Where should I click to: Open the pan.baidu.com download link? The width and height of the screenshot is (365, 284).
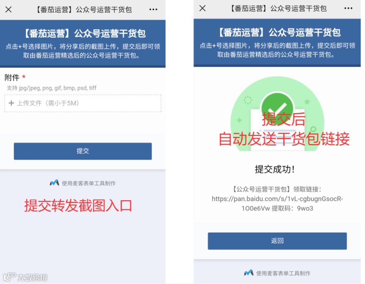[277, 204]
